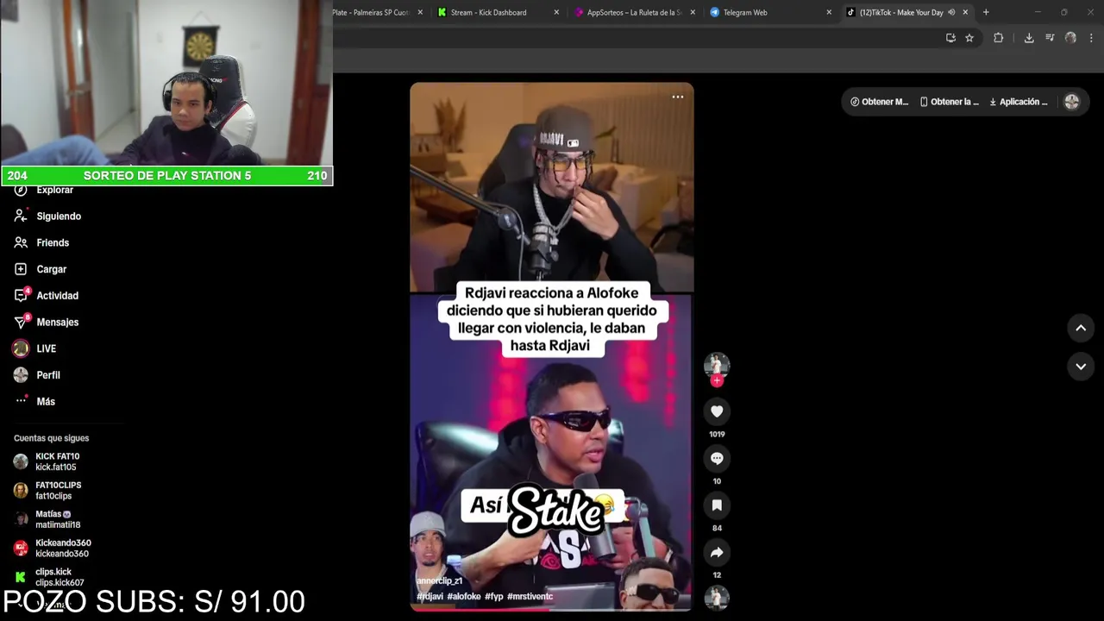Click Actividad icon with badge
This screenshot has height=621, width=1104.
21,295
